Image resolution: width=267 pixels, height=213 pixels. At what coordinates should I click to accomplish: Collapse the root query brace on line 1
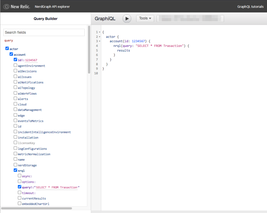click(x=99, y=32)
